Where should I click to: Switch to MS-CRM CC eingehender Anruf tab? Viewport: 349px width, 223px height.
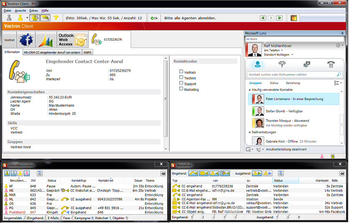coord(52,52)
